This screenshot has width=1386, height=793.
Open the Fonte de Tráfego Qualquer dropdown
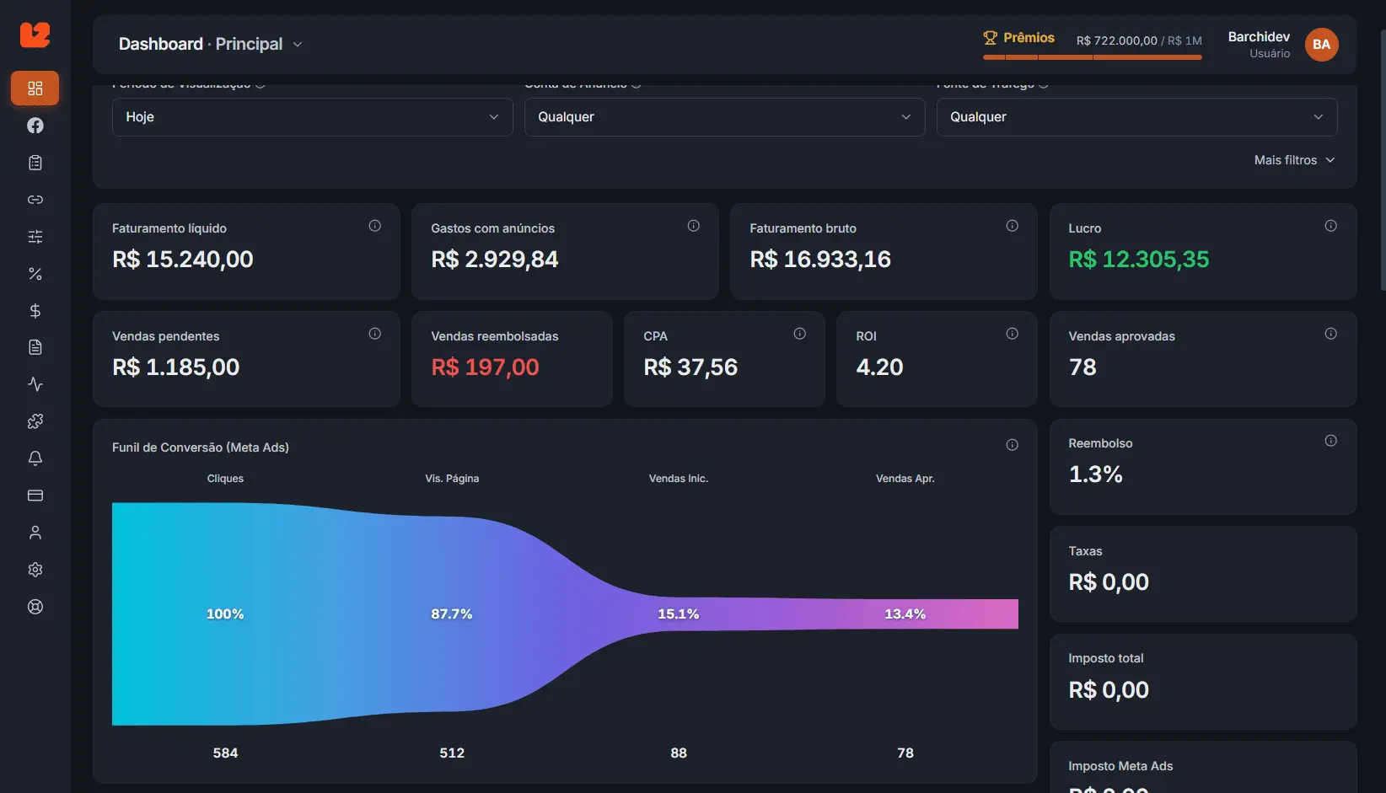(1136, 117)
